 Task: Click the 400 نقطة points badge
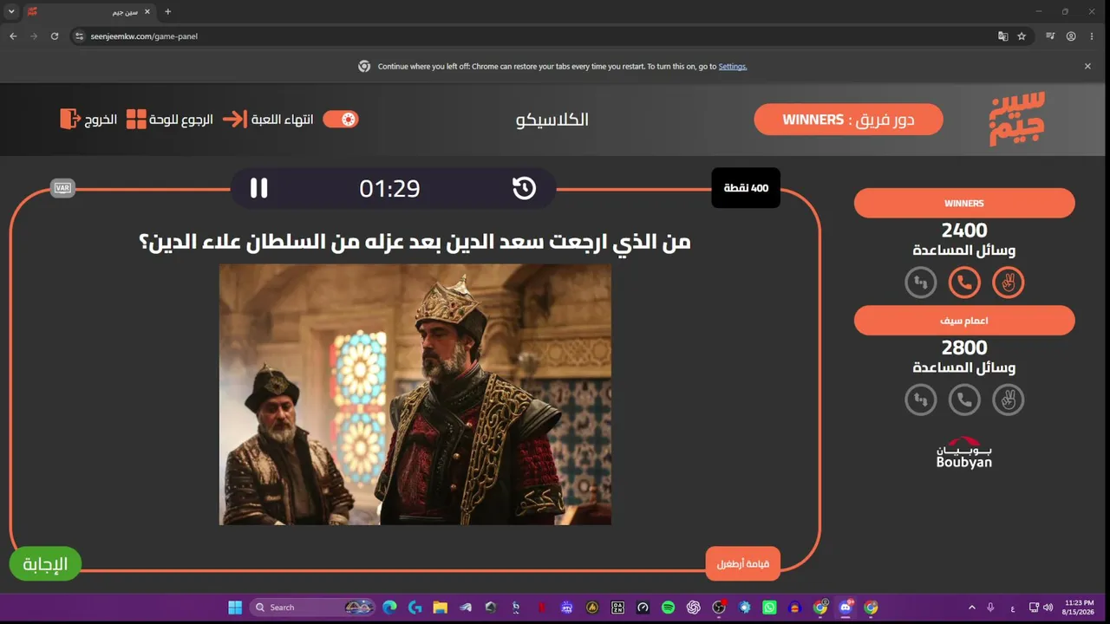click(746, 188)
